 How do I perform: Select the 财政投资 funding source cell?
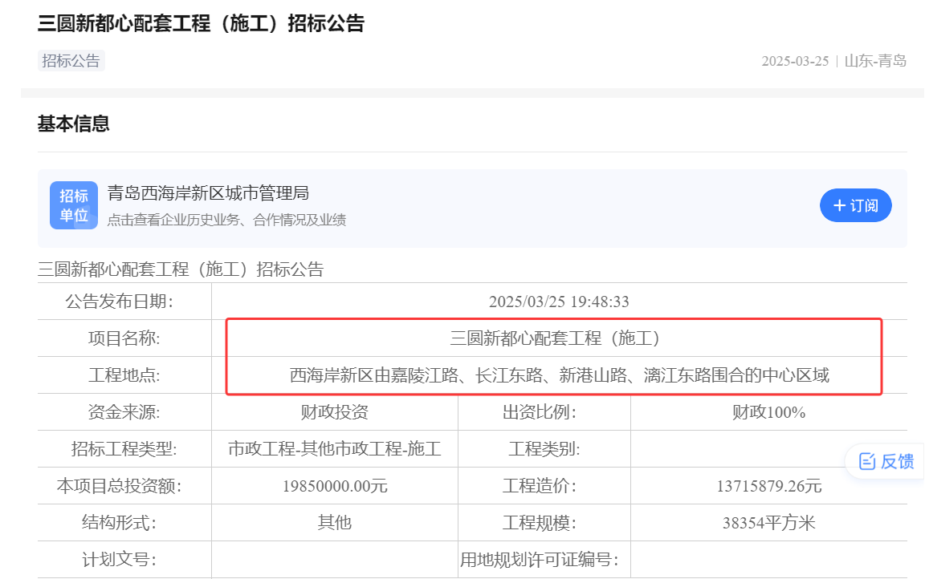334,412
